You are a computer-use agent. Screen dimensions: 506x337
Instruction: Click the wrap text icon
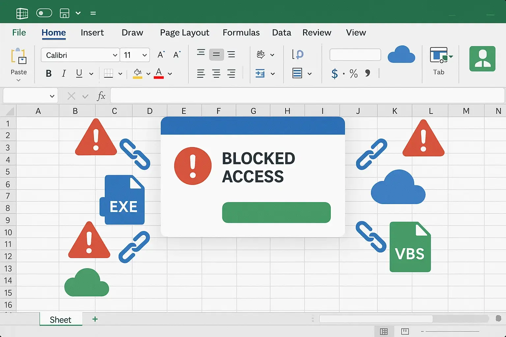pyautogui.click(x=298, y=55)
